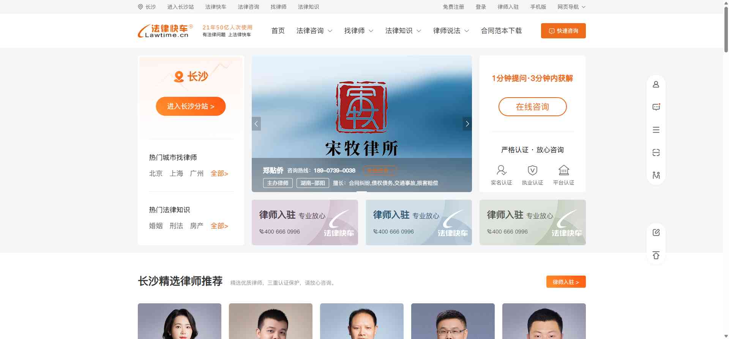Click the 平台认证 building icon
Screen dimensions: 729x339
(564, 170)
